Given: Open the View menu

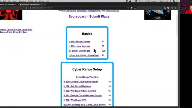Looking at the screenshot, I should (x=9, y=1).
